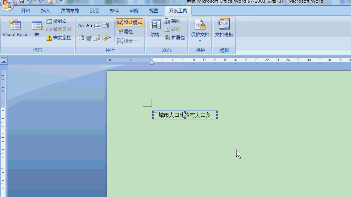Go to the 邮件 tab
Image resolution: width=351 pixels, height=197 pixels.
[114, 11]
